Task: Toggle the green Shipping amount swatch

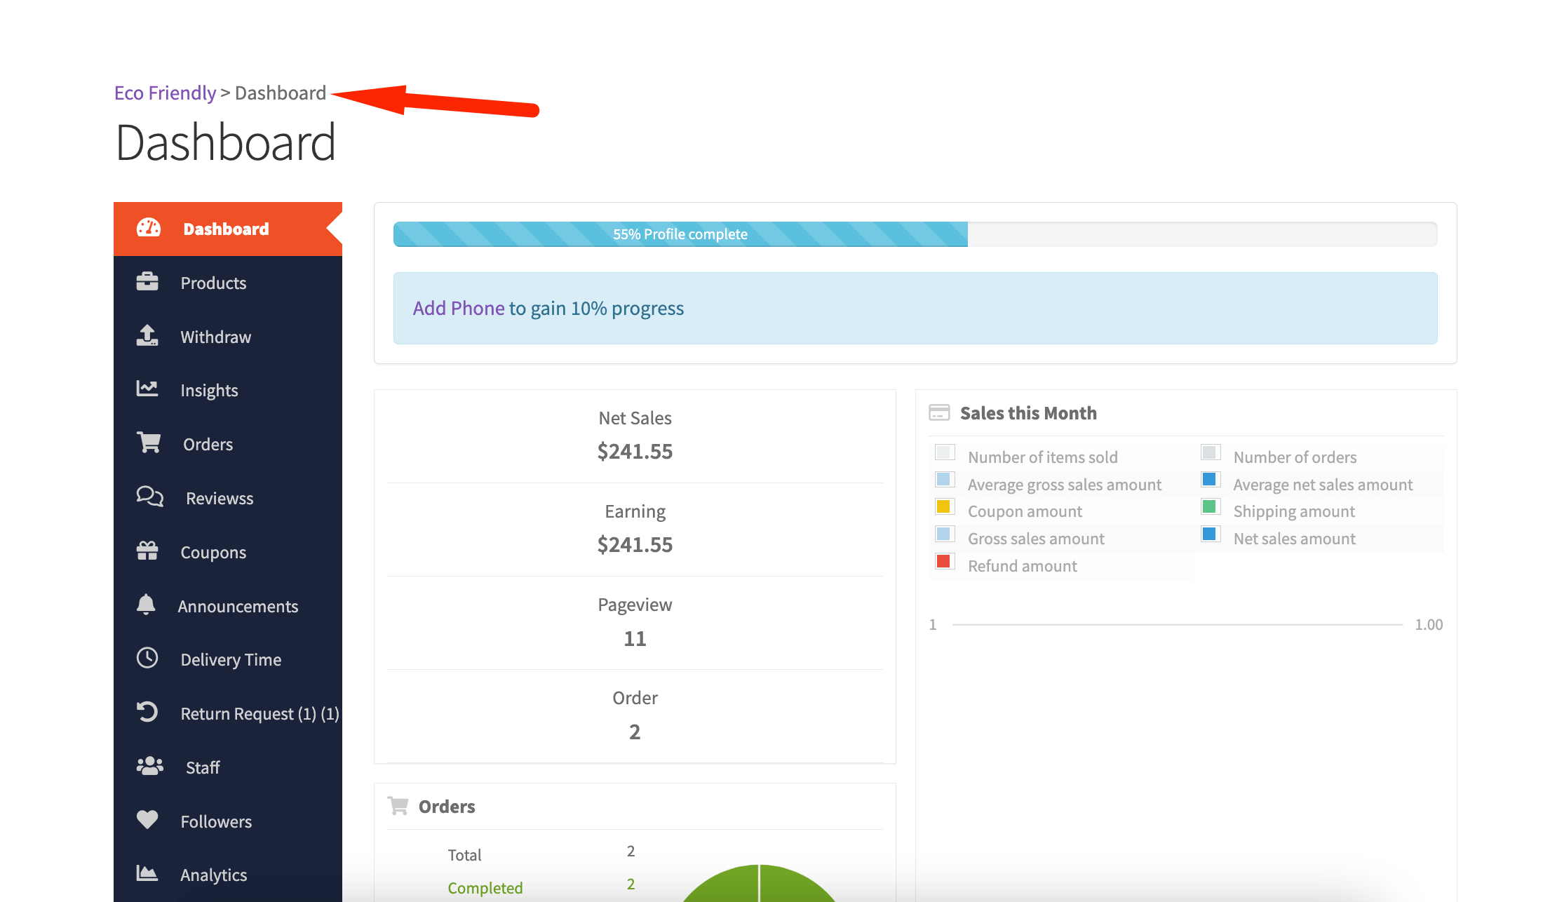Action: (1211, 506)
